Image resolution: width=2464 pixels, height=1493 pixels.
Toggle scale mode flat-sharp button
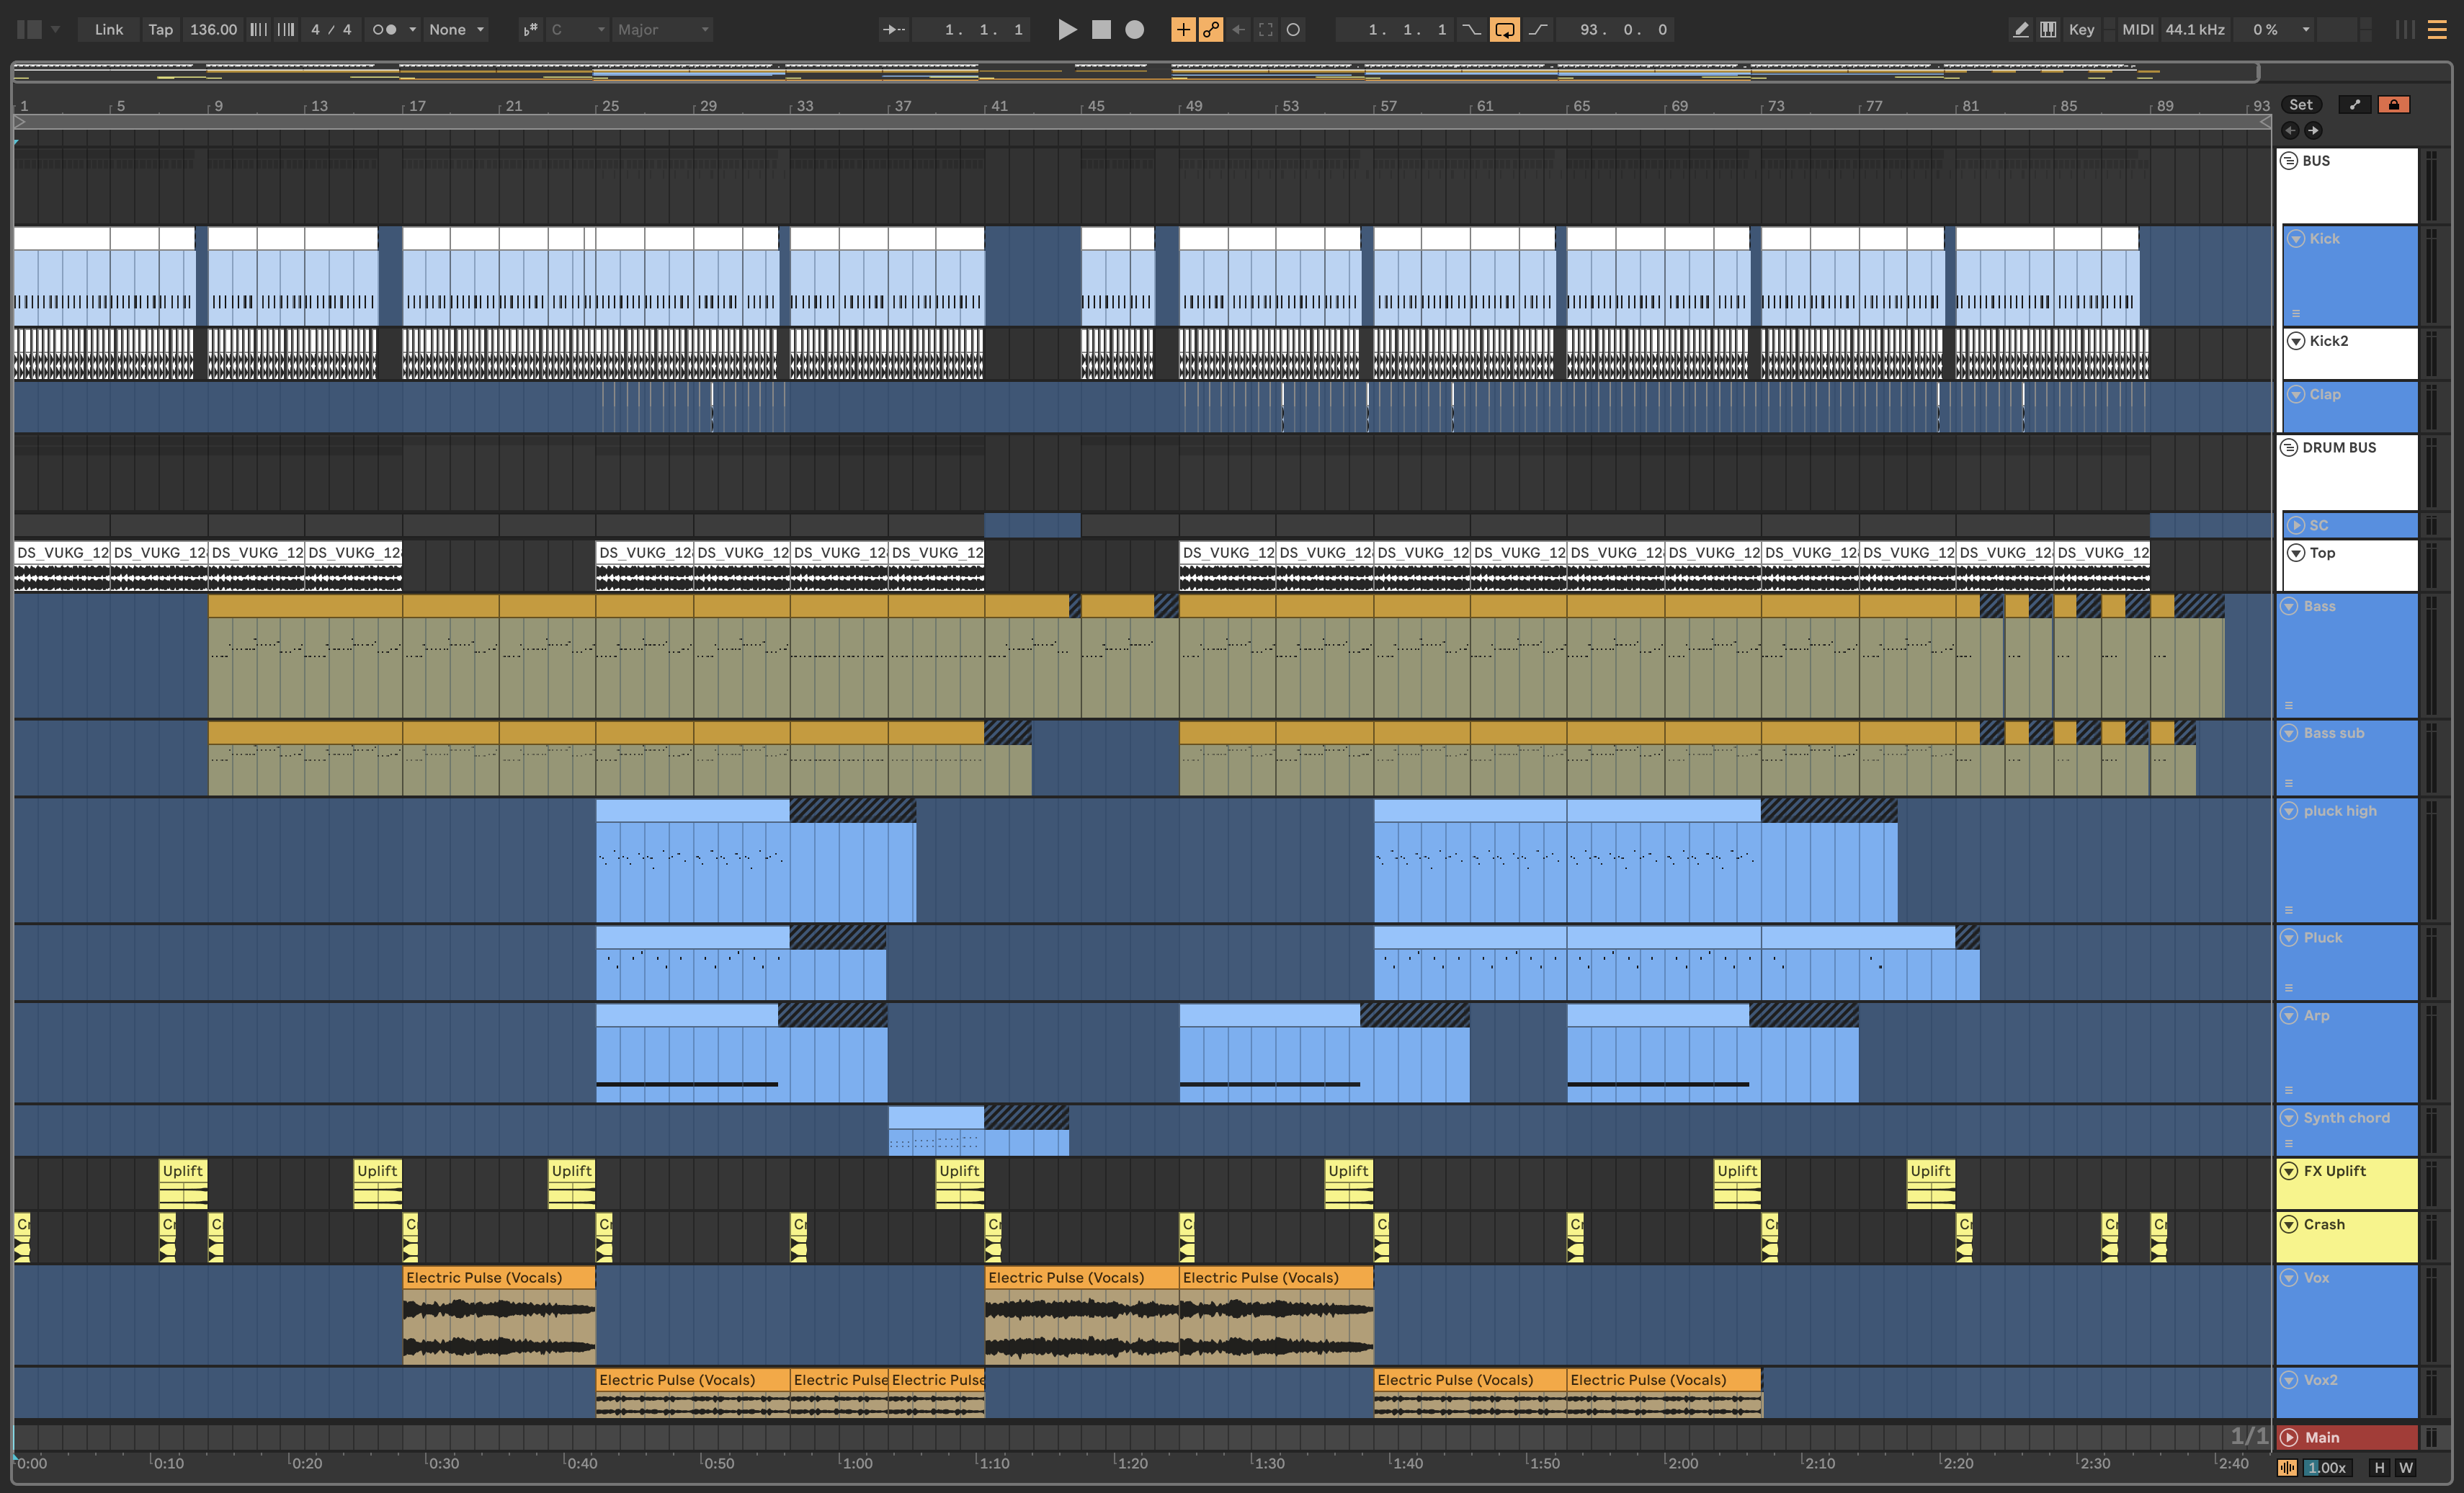coord(530,30)
